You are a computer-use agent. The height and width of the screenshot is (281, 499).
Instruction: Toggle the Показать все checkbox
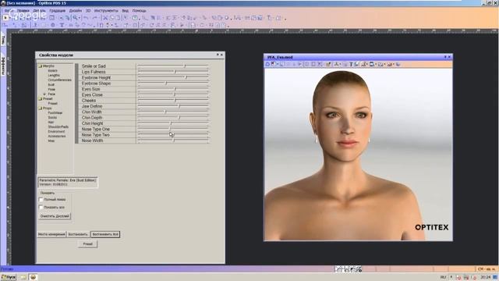tap(41, 207)
